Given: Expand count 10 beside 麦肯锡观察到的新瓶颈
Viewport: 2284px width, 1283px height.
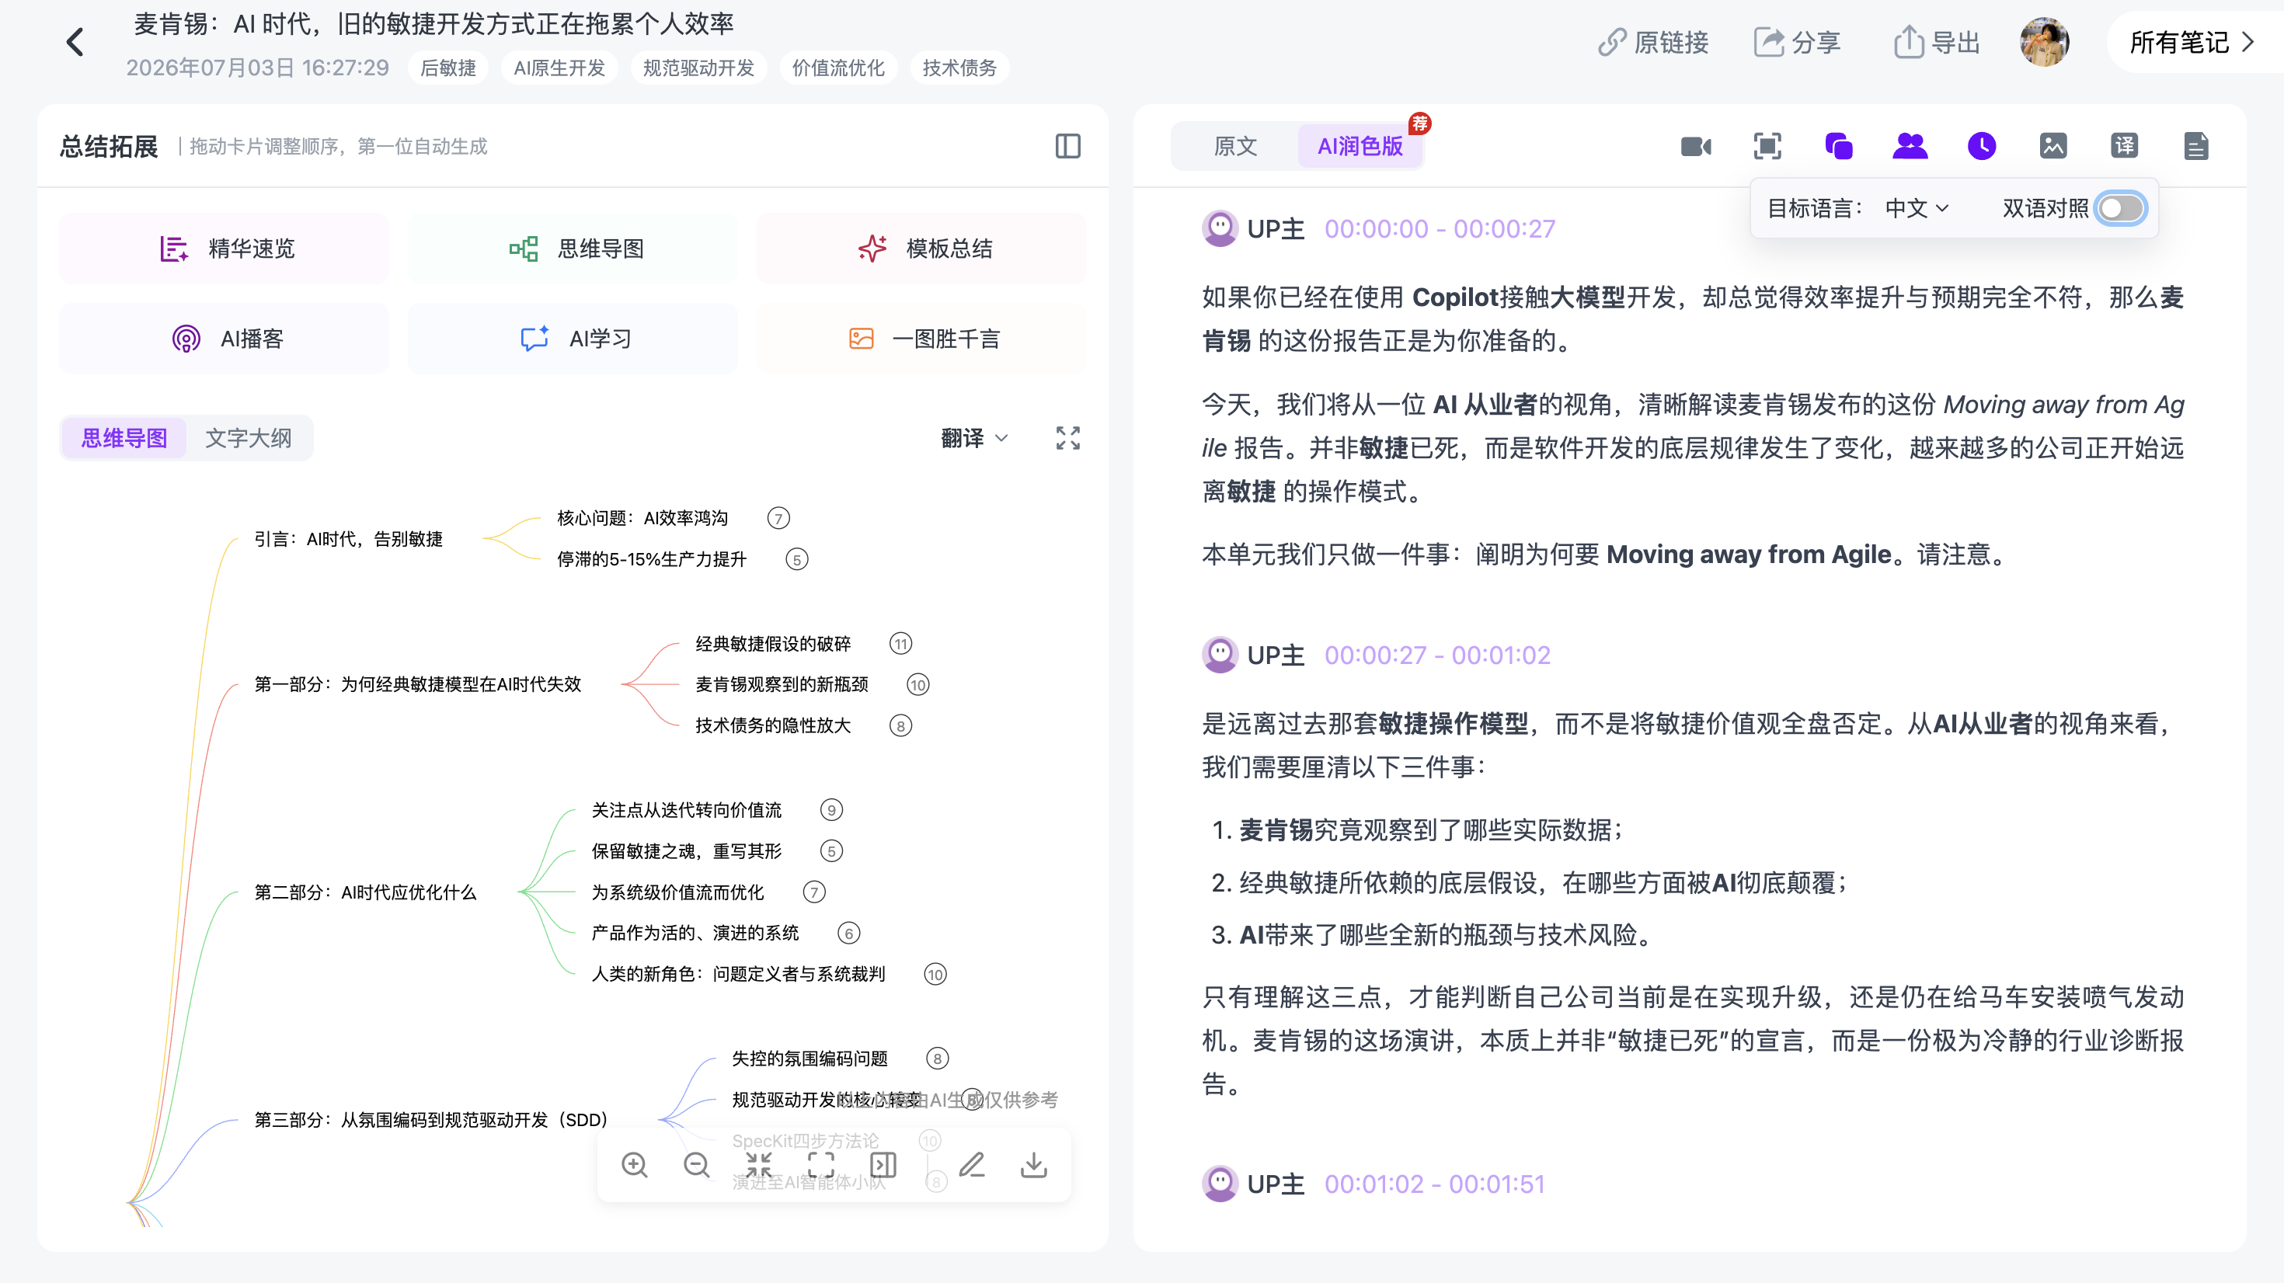Looking at the screenshot, I should click(917, 684).
